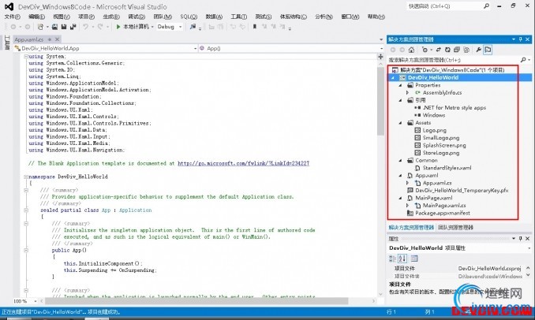Viewport: 535px width, 320px height.
Task: Collapse the Properties folder in the tree
Action: point(400,85)
